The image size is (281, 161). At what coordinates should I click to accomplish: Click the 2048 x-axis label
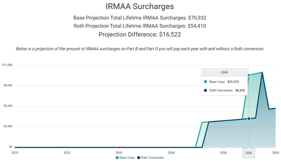coord(171,153)
